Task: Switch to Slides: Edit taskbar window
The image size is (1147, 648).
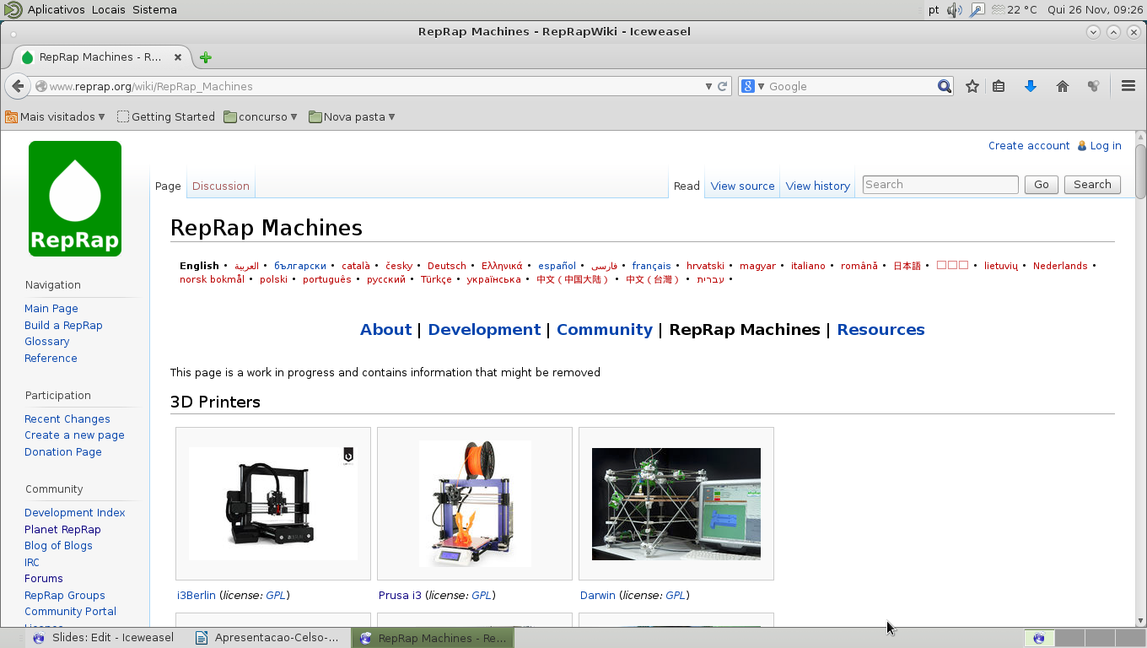Action: (x=104, y=638)
